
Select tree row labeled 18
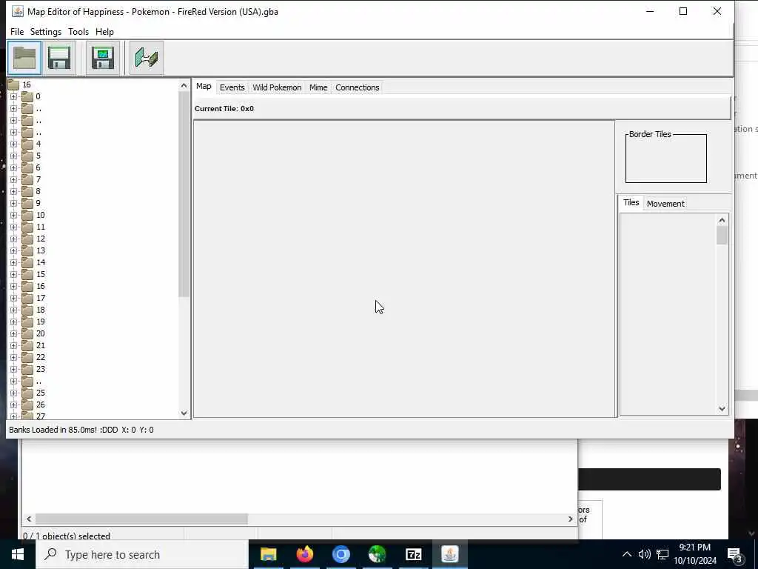pyautogui.click(x=41, y=310)
